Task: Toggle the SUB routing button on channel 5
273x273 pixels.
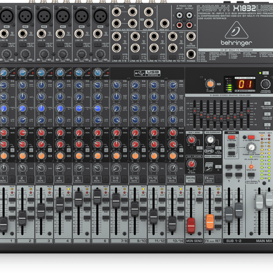Action: 87,208
